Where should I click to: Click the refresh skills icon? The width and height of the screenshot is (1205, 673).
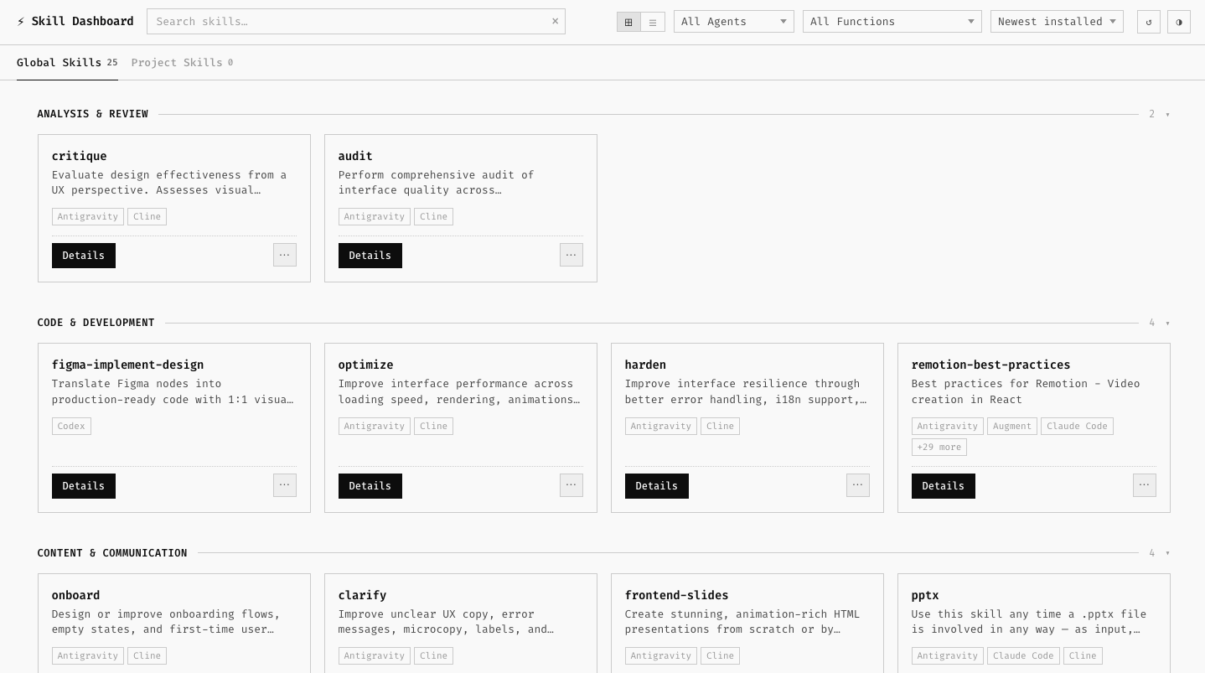pyautogui.click(x=1149, y=22)
